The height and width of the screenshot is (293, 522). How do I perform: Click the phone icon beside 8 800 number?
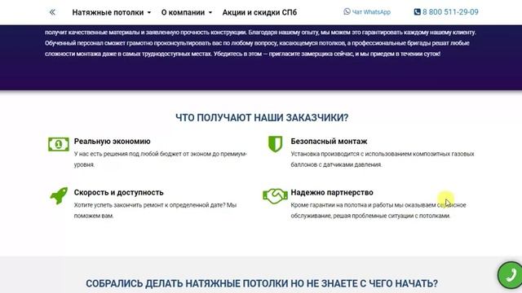point(417,12)
